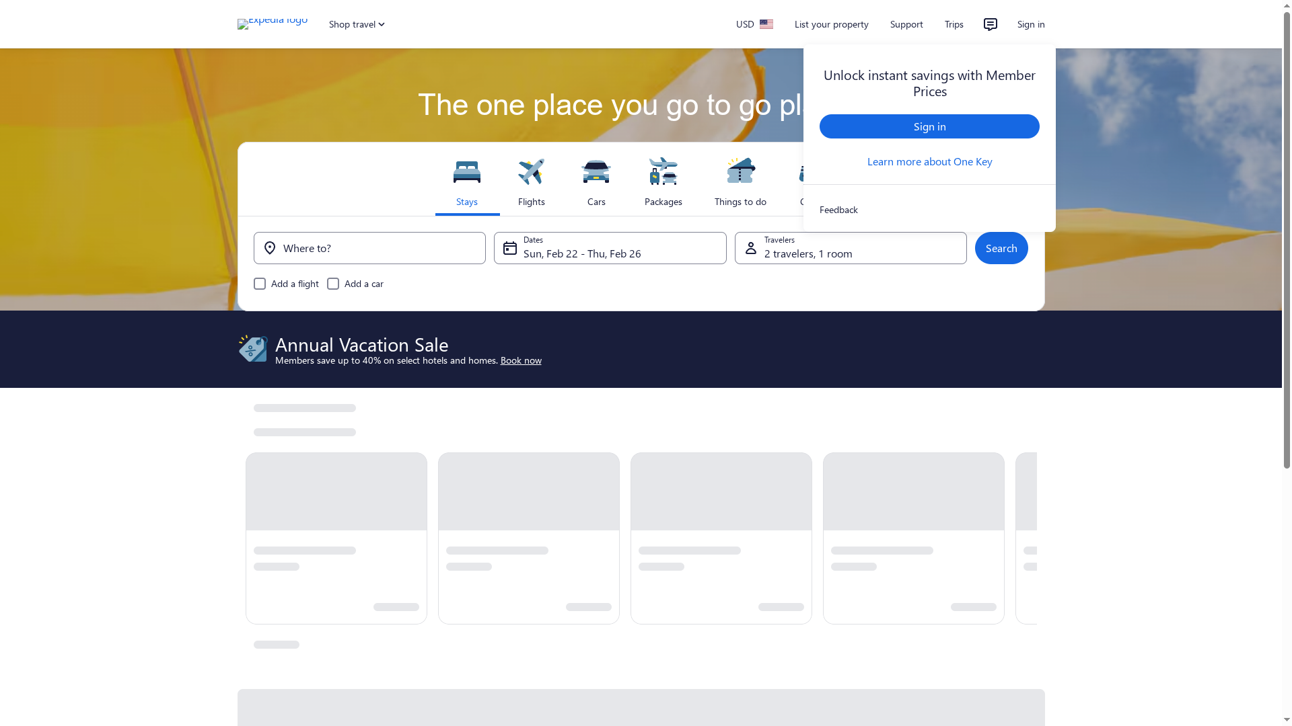The image size is (1292, 726).
Task: Select the Things to do icon
Action: pos(740,171)
